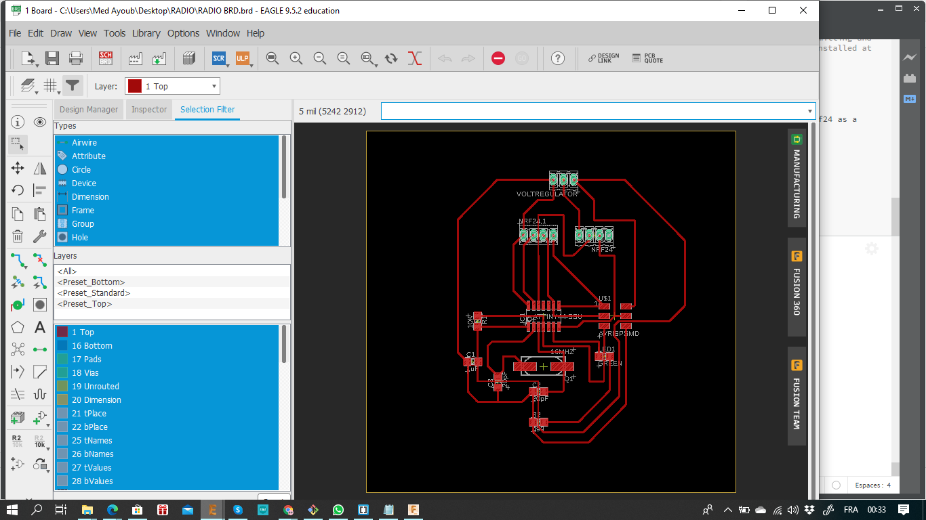Viewport: 926px width, 520px height.
Task: Select the <Preset_Top> layer preset
Action: point(85,304)
